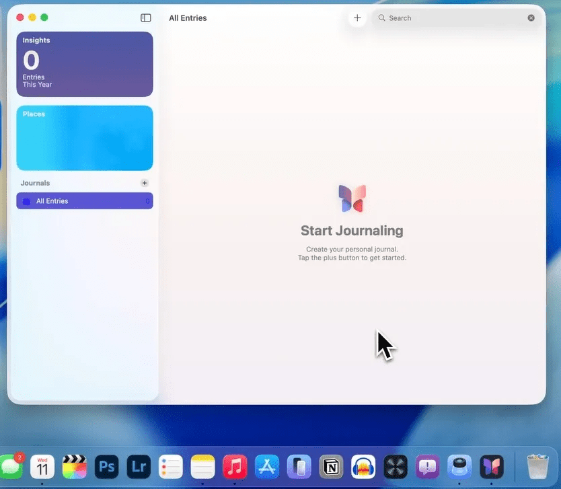Open Lightroom from the dock

point(139,466)
